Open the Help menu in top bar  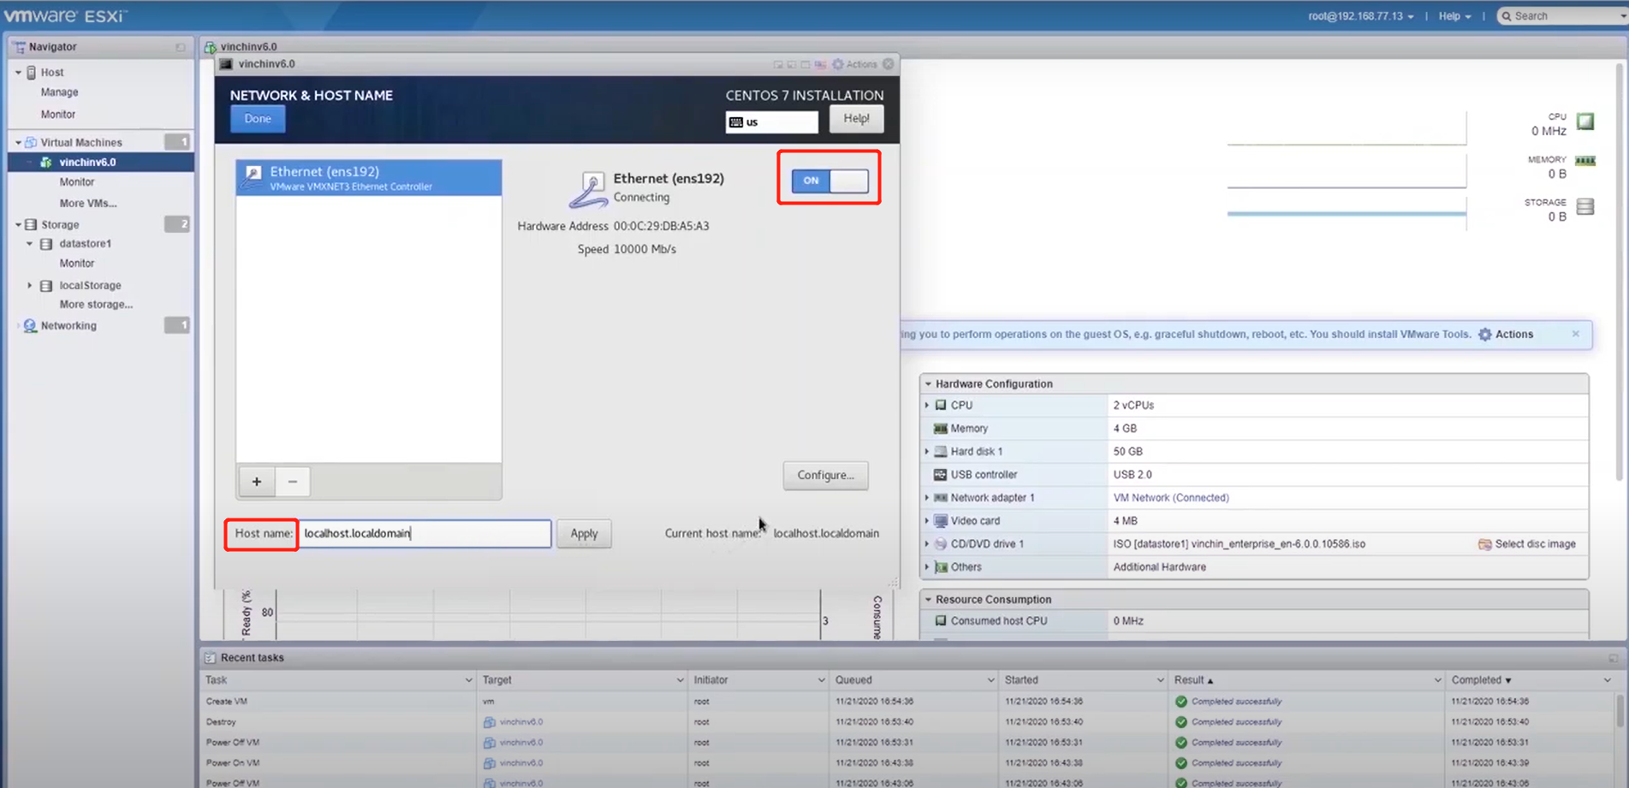pos(1454,16)
